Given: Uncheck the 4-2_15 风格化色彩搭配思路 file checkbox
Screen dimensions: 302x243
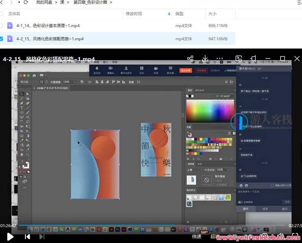Looking at the screenshot, I should 1,39.
